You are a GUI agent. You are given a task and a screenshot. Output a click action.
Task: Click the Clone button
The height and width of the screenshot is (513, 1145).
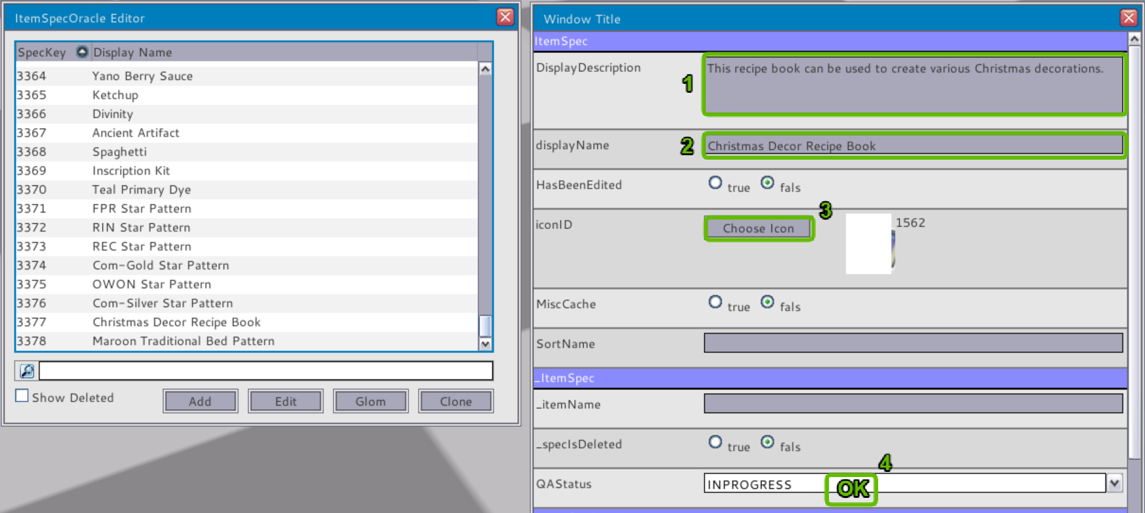coord(455,401)
